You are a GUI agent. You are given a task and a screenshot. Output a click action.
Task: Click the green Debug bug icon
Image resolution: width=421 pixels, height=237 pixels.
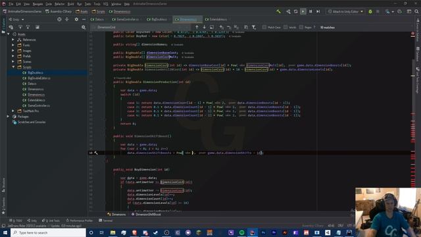[x=370, y=12]
